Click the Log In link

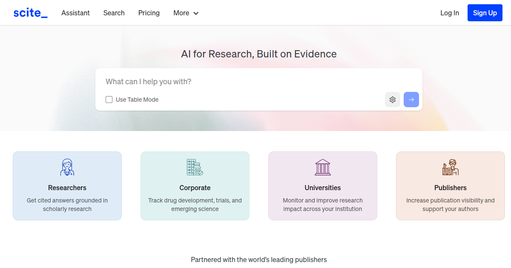click(x=450, y=13)
